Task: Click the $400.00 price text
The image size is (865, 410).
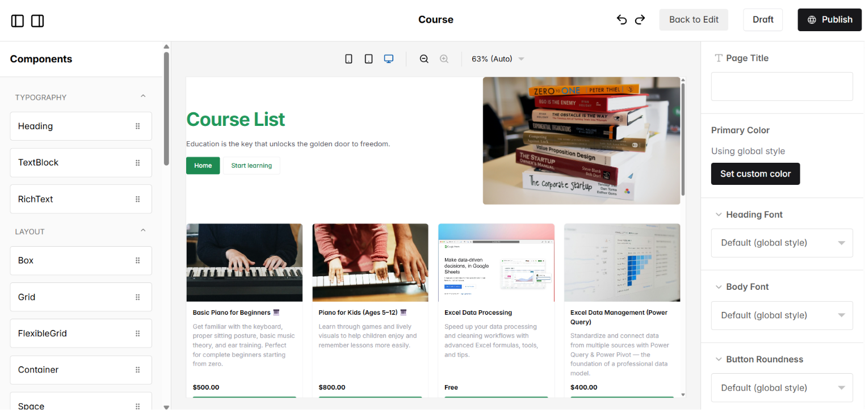Action: pyautogui.click(x=584, y=387)
